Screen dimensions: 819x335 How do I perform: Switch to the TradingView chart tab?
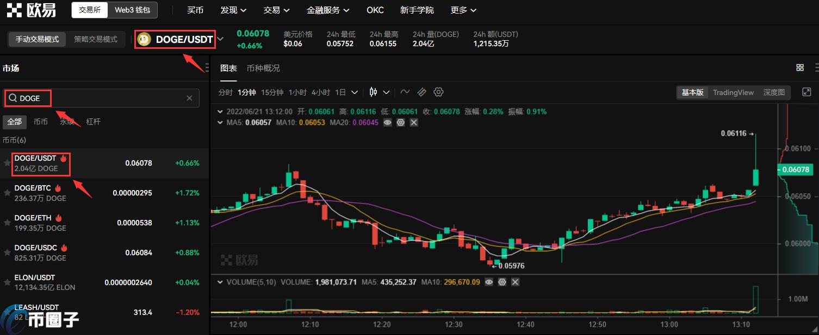[733, 92]
